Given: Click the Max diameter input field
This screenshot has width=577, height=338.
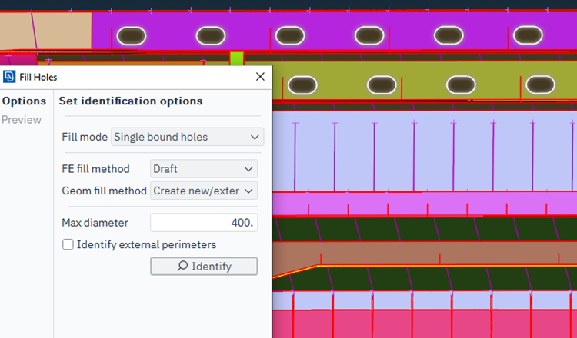Looking at the screenshot, I should (x=204, y=223).
